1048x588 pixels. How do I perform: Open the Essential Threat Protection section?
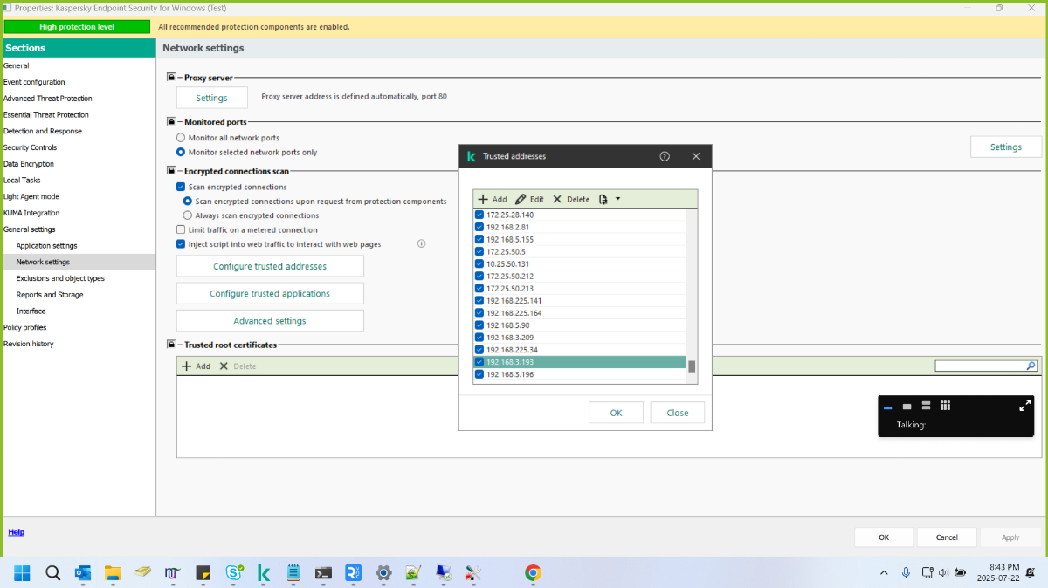click(x=45, y=114)
